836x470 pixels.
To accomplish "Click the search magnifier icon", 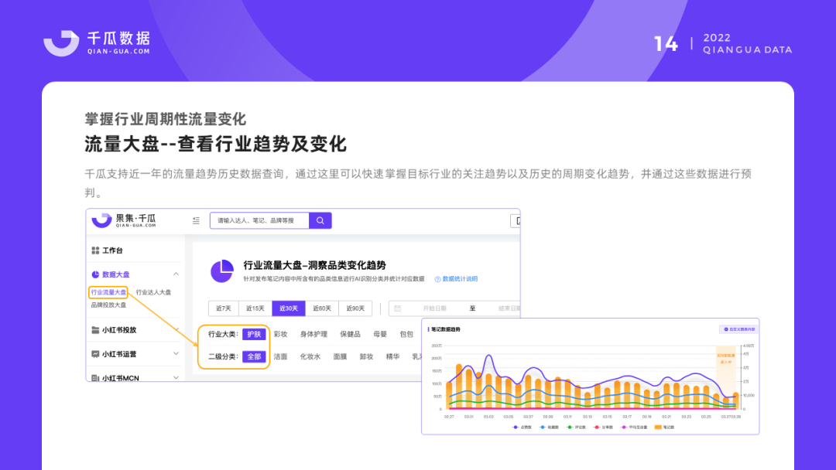I will 320,220.
